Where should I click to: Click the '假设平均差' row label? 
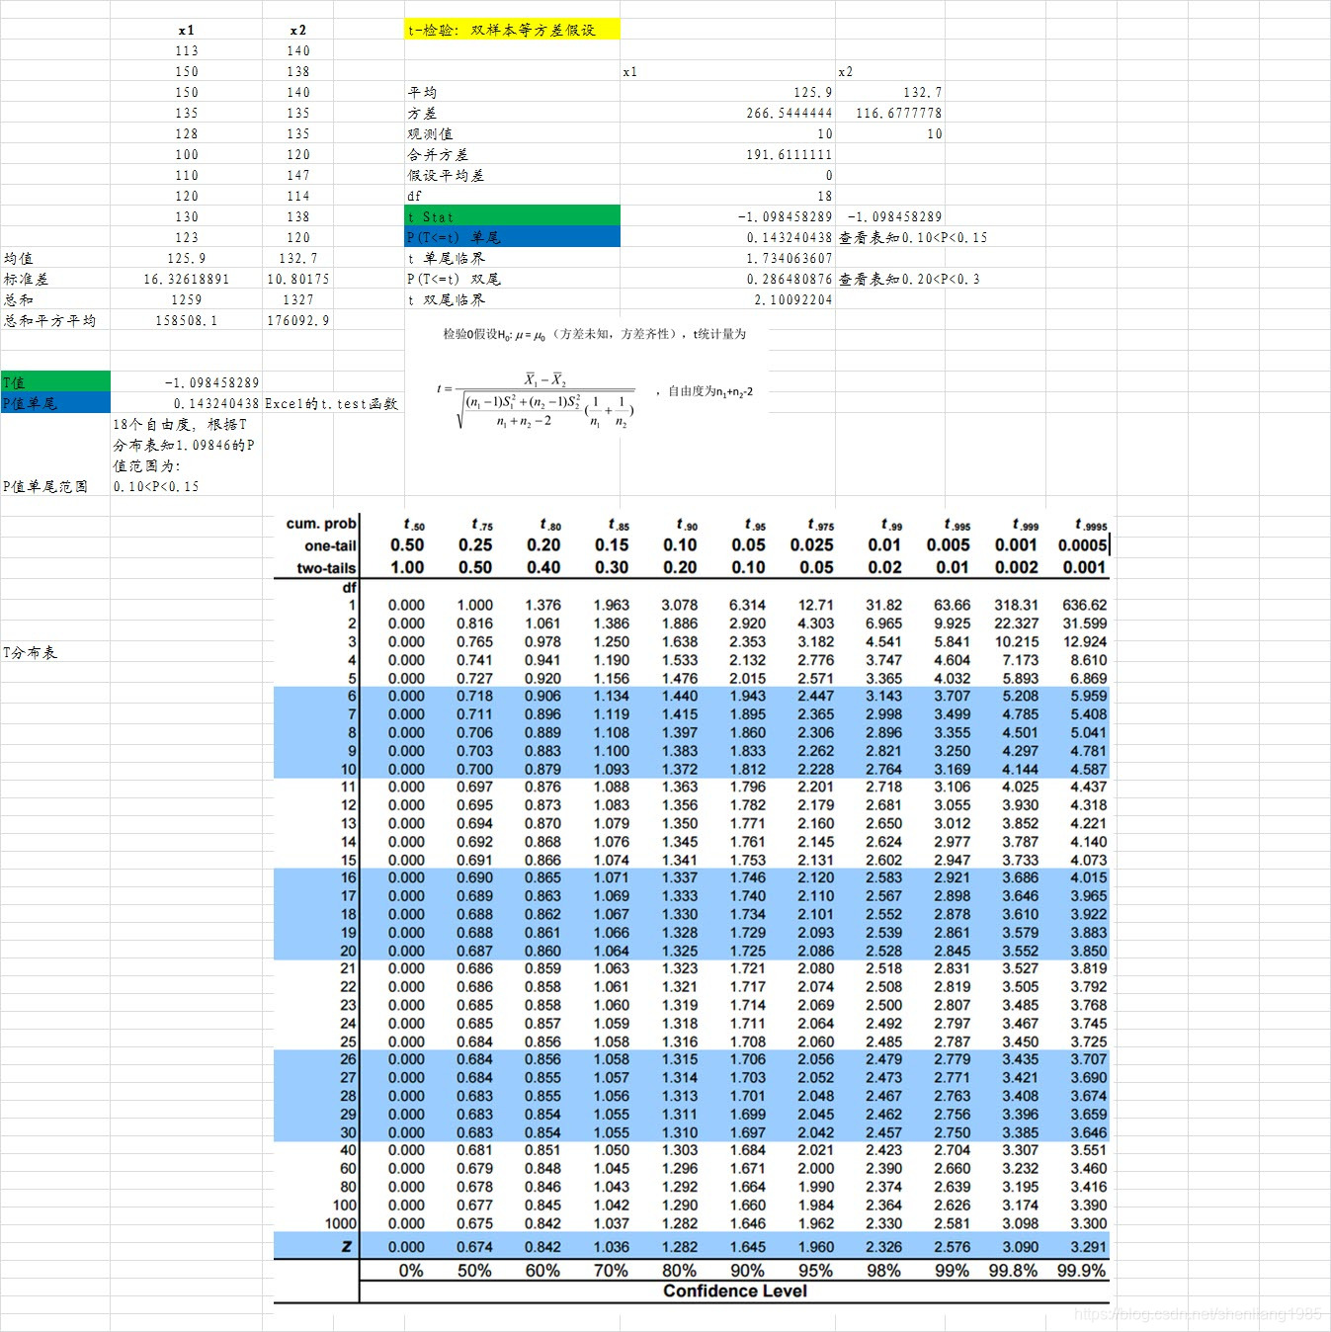coord(446,175)
